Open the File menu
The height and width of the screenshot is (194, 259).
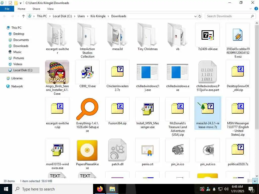pyautogui.click(x=7, y=9)
